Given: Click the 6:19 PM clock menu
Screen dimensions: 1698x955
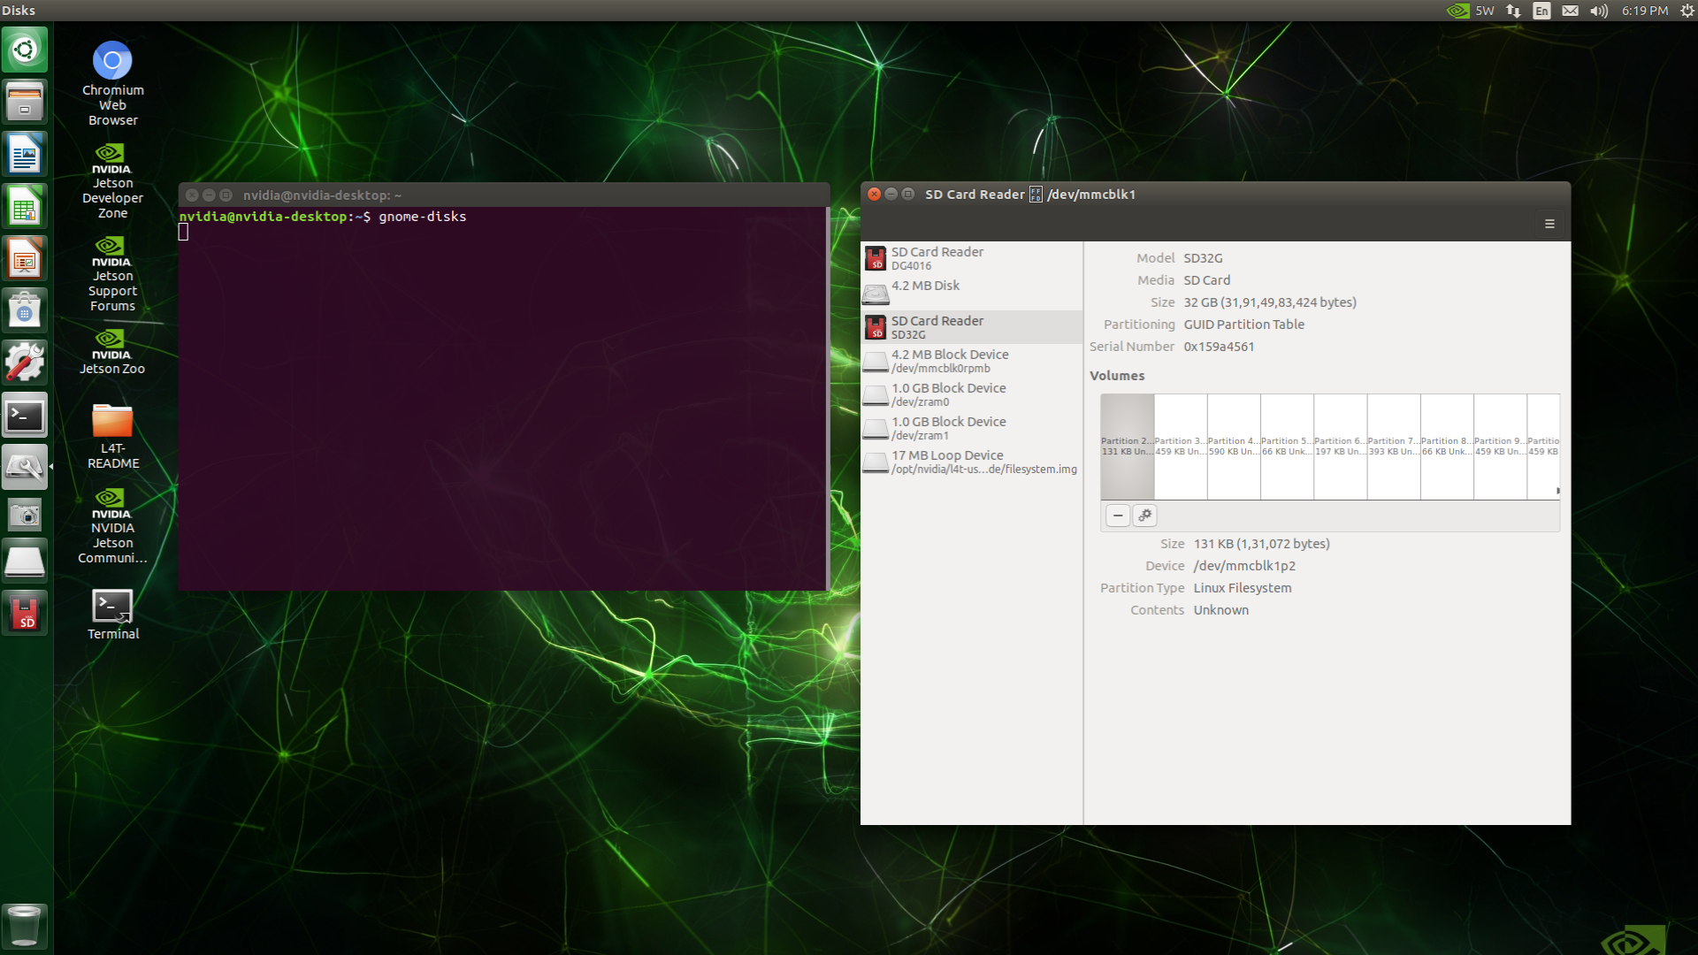Looking at the screenshot, I should pos(1644,11).
